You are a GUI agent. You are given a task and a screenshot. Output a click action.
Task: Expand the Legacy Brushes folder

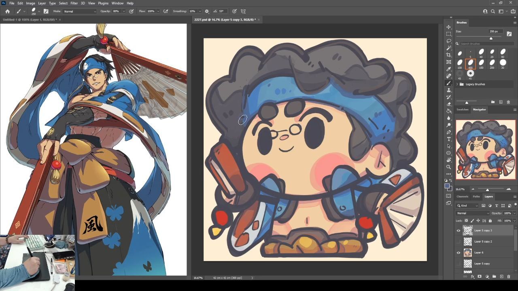(457, 84)
